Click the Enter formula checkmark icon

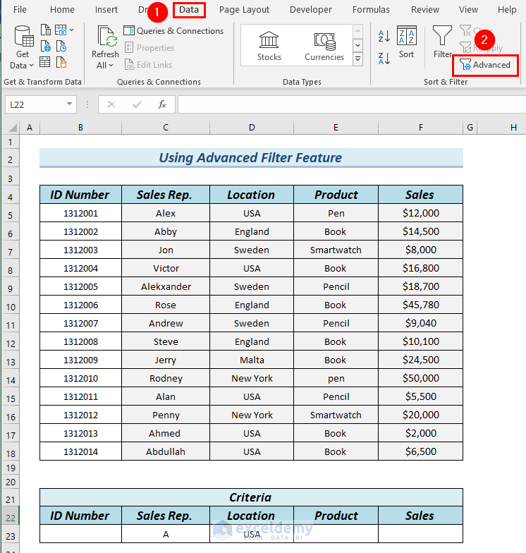click(137, 104)
